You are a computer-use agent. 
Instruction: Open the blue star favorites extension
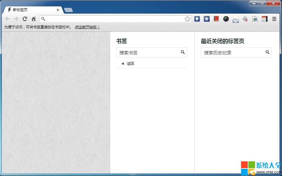pos(207,19)
